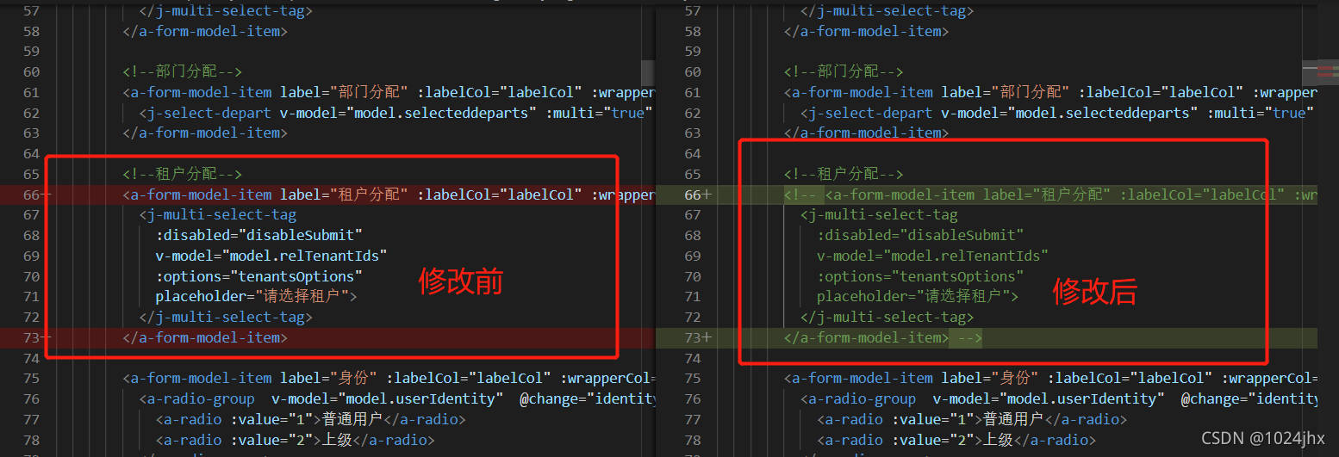Click line number 73 gutter in right pane
Image resolution: width=1339 pixels, height=457 pixels.
[693, 337]
